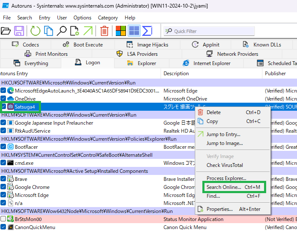Viewport: 297px width, 232px height.
Task: Select Process Explorer in context menu
Action: [233, 178]
